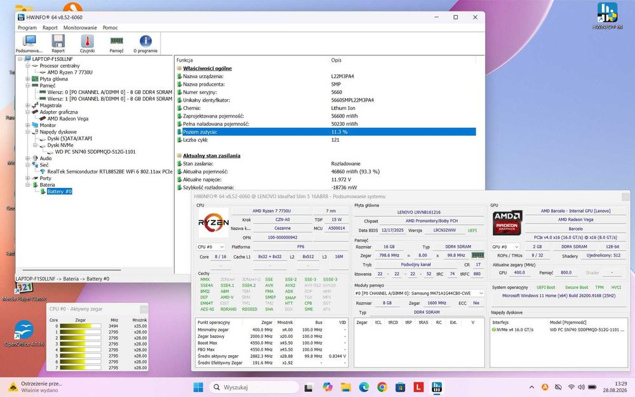The width and height of the screenshot is (635, 397).
Task: Collapse the Dyski NVMe tree node
Action: tap(35, 145)
